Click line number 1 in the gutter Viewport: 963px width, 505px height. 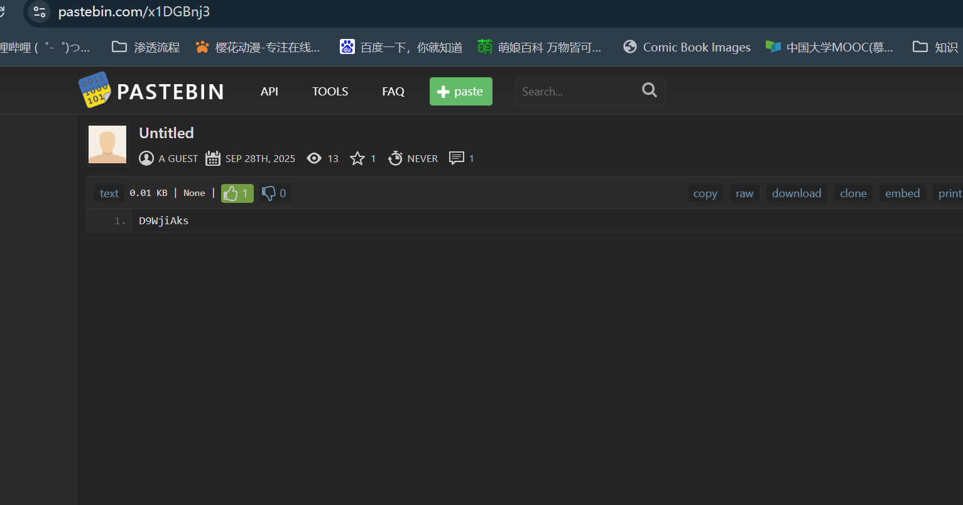pos(119,220)
